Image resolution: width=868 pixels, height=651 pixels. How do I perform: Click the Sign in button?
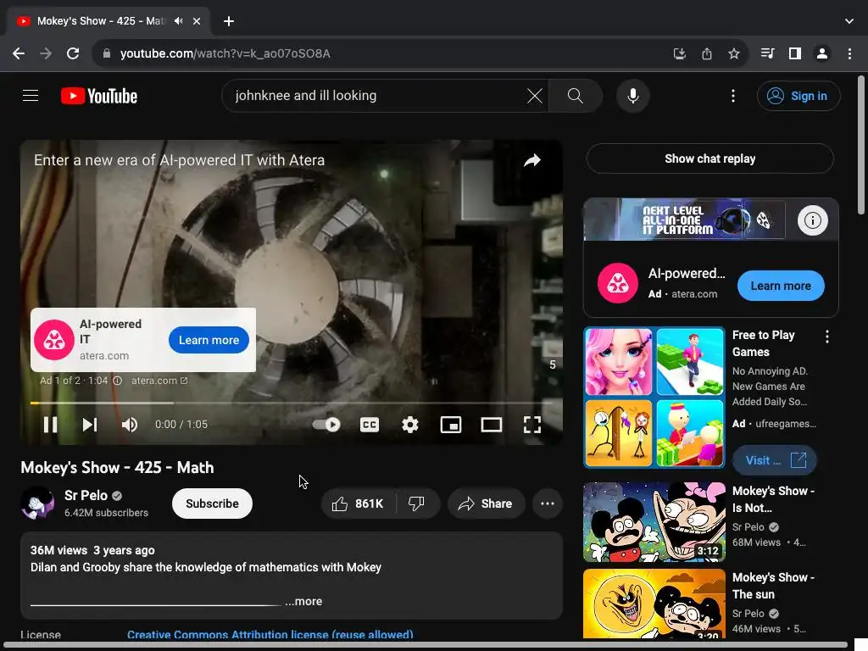pyautogui.click(x=798, y=96)
